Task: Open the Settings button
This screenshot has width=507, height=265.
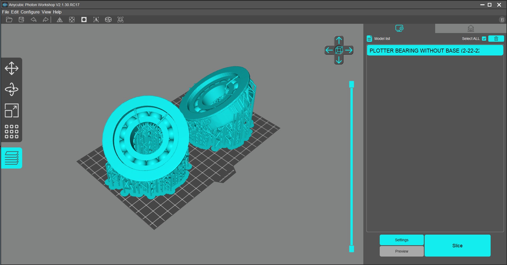Action: (x=402, y=240)
